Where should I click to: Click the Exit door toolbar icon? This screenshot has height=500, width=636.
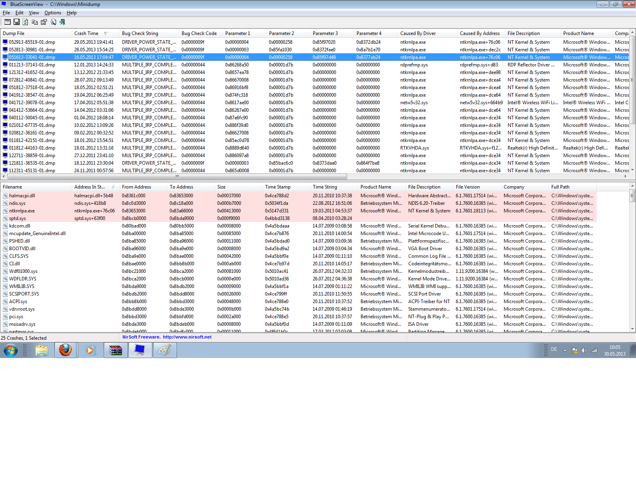pyautogui.click(x=62, y=22)
